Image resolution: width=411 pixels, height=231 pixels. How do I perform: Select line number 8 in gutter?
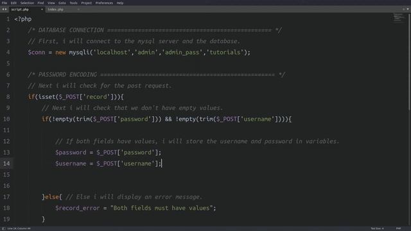pyautogui.click(x=8, y=97)
